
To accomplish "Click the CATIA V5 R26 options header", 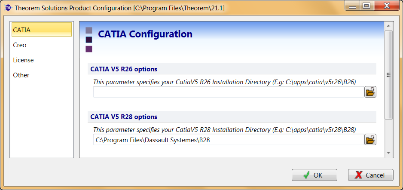I will 232,69.
